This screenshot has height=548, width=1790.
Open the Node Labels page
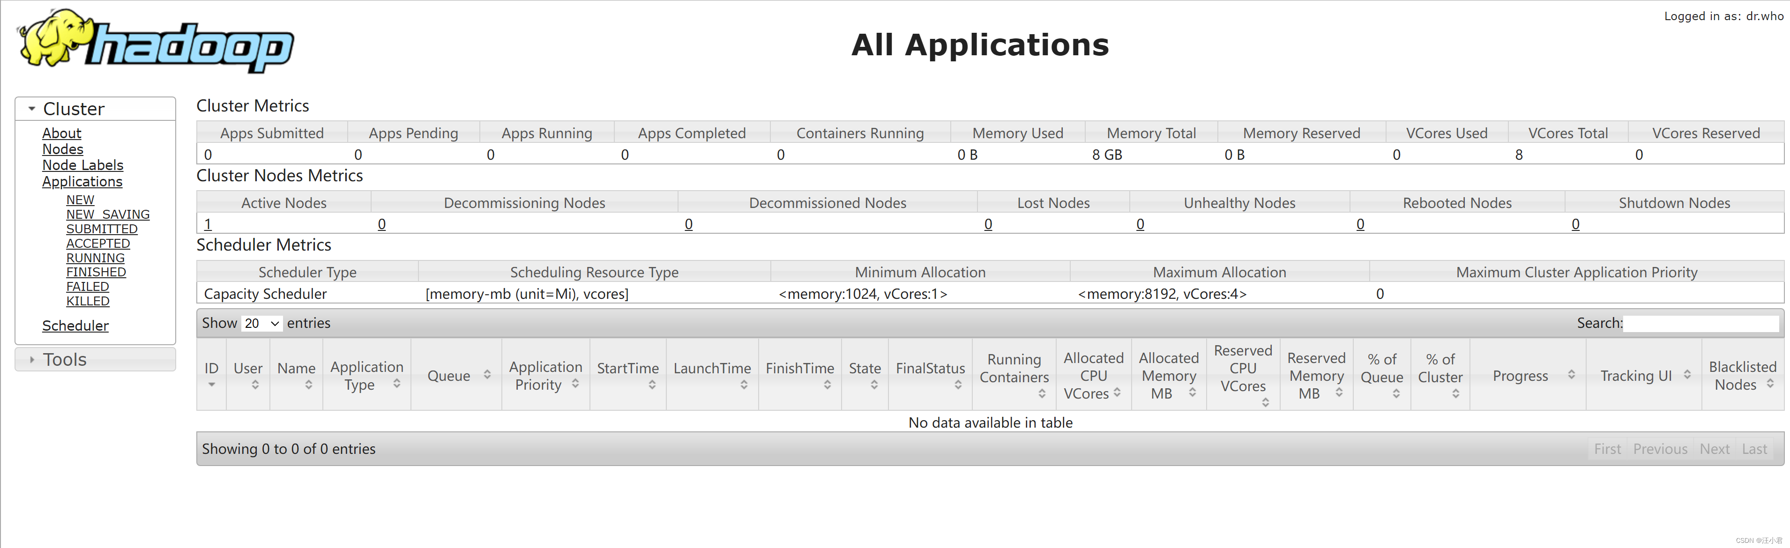(82, 165)
